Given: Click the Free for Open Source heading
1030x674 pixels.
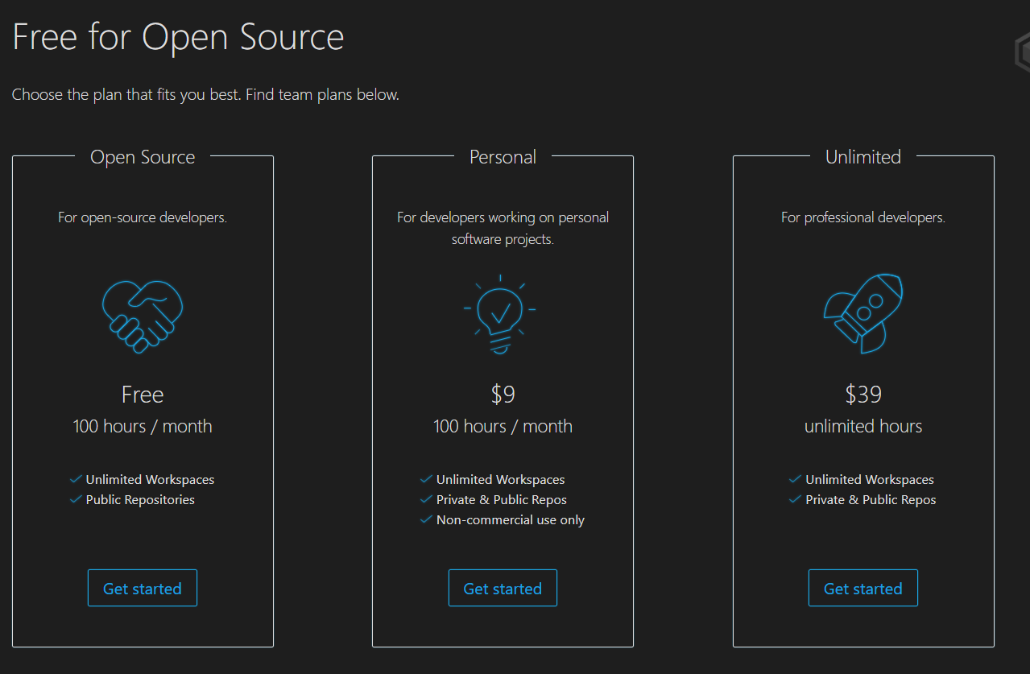Looking at the screenshot, I should coord(177,37).
